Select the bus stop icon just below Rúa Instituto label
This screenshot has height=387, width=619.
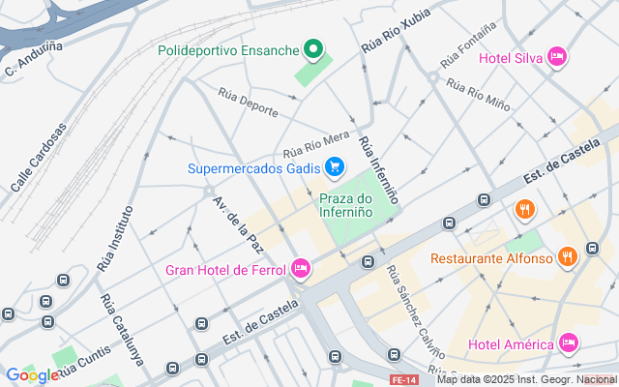[63, 281]
